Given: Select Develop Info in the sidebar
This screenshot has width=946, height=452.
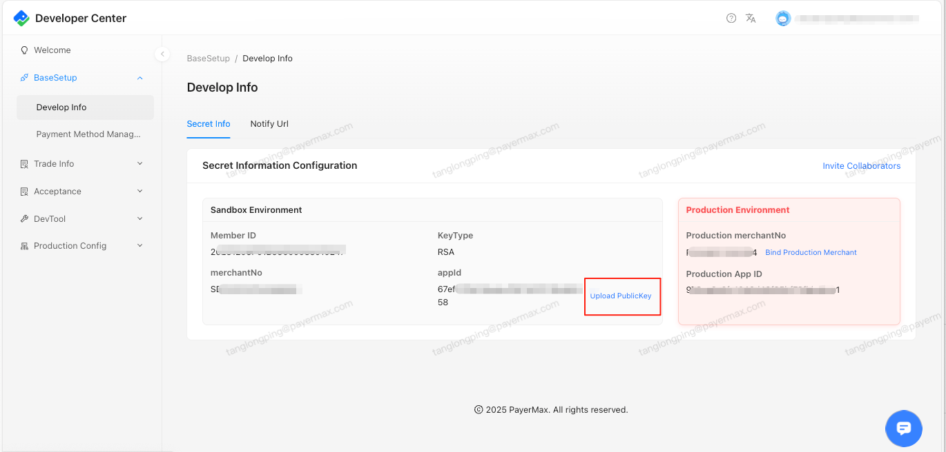Looking at the screenshot, I should (x=61, y=107).
